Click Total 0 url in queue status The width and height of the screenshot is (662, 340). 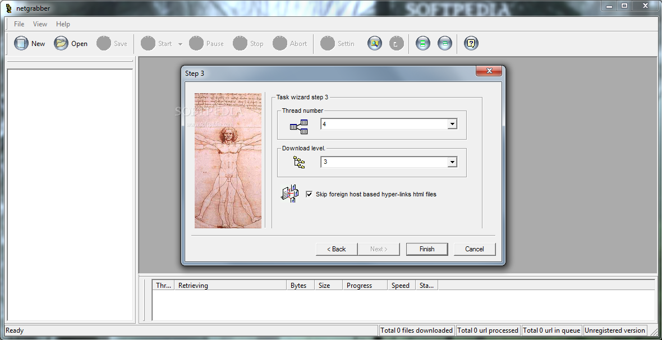point(551,330)
